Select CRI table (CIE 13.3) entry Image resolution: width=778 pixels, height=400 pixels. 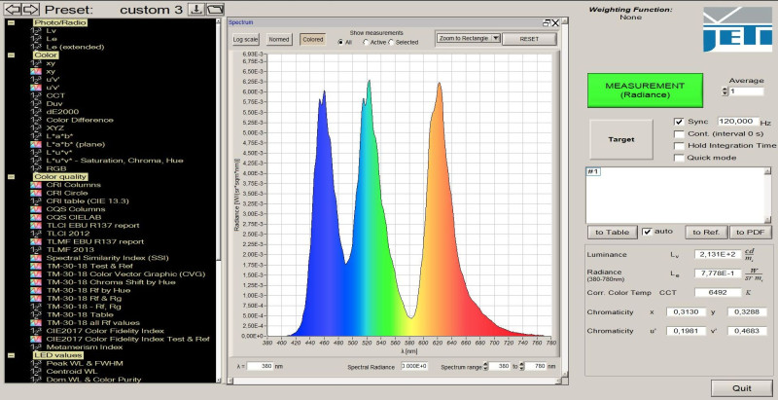point(88,201)
